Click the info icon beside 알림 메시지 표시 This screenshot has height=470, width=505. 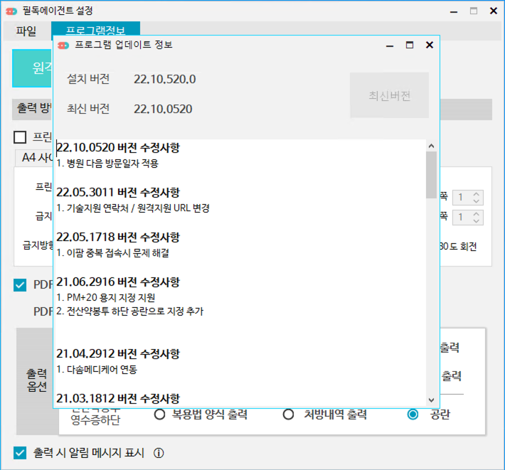(x=159, y=453)
